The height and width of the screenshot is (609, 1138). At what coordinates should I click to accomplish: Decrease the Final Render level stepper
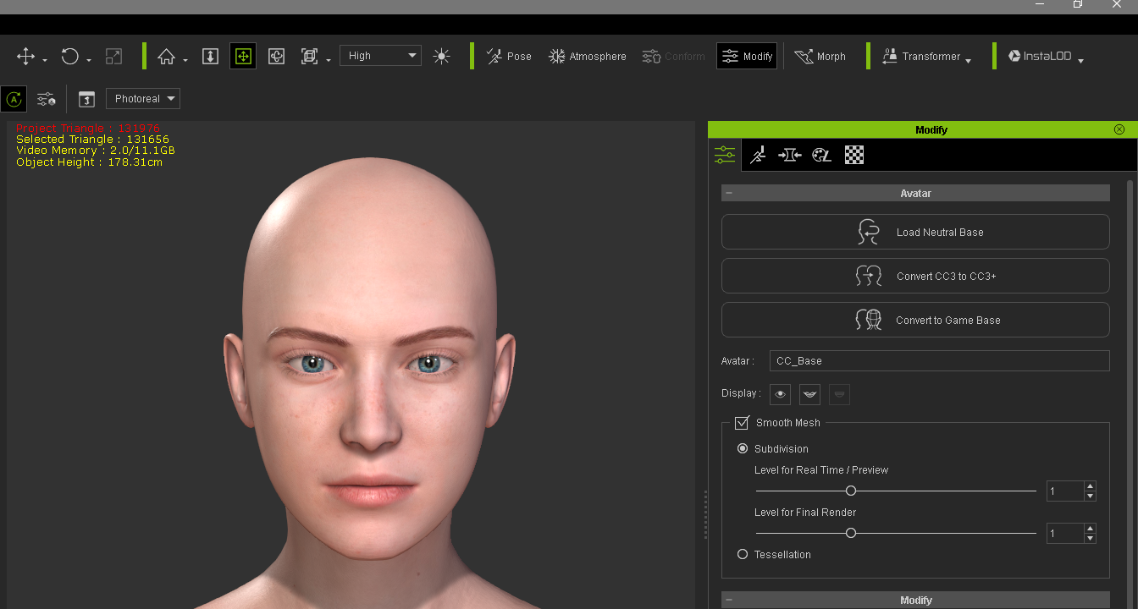coord(1090,538)
